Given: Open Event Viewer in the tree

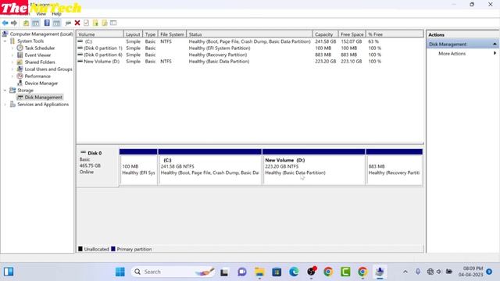Looking at the screenshot, I should coord(37,55).
